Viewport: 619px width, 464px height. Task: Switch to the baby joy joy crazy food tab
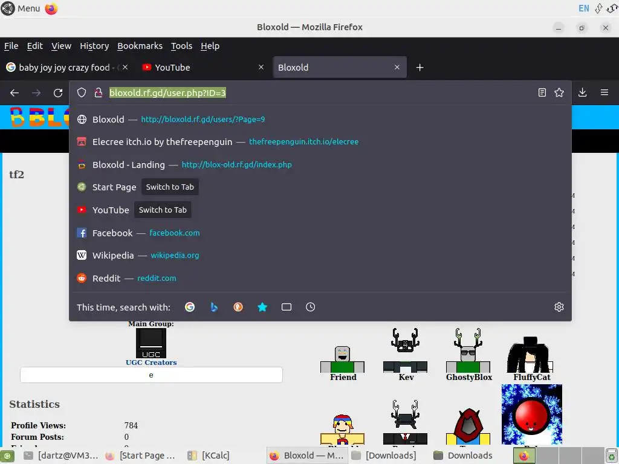click(67, 68)
